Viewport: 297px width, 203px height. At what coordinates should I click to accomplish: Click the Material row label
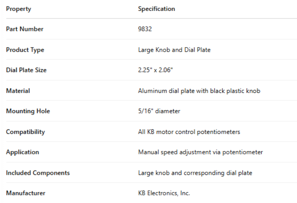(x=18, y=91)
